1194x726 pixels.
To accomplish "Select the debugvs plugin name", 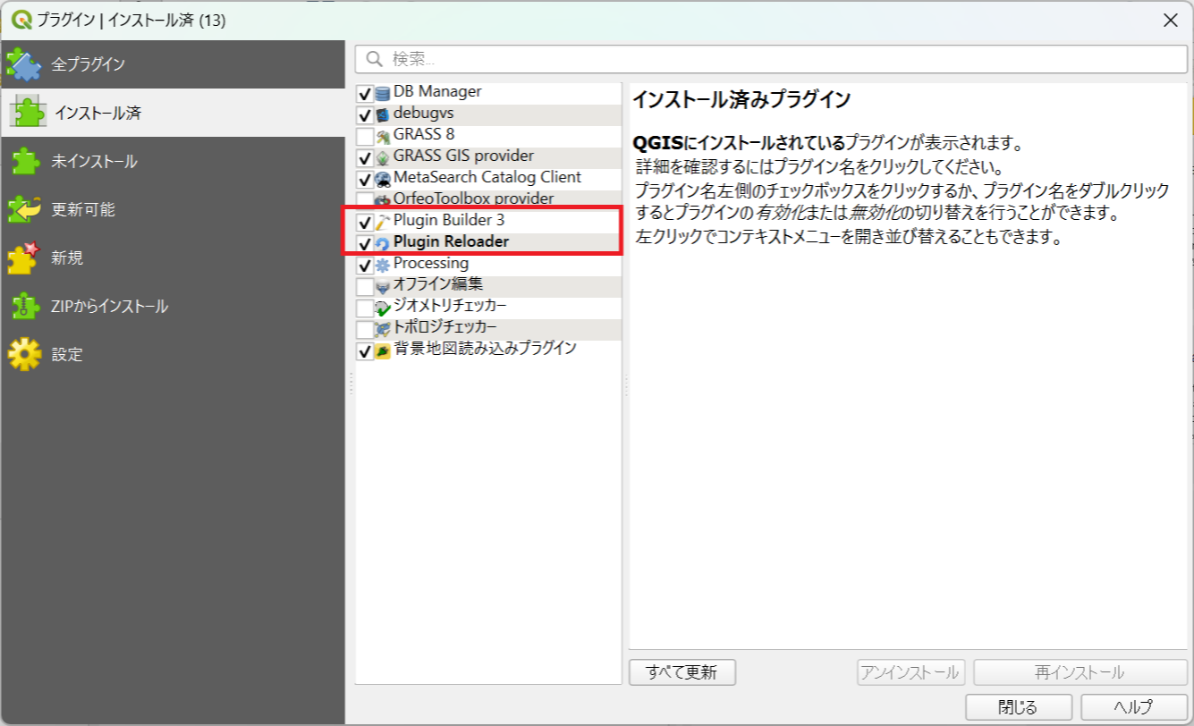I will 424,114.
